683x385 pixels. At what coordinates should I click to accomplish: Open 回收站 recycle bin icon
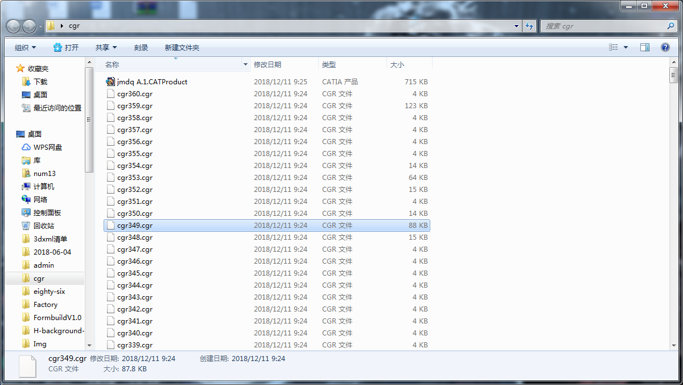pos(26,226)
